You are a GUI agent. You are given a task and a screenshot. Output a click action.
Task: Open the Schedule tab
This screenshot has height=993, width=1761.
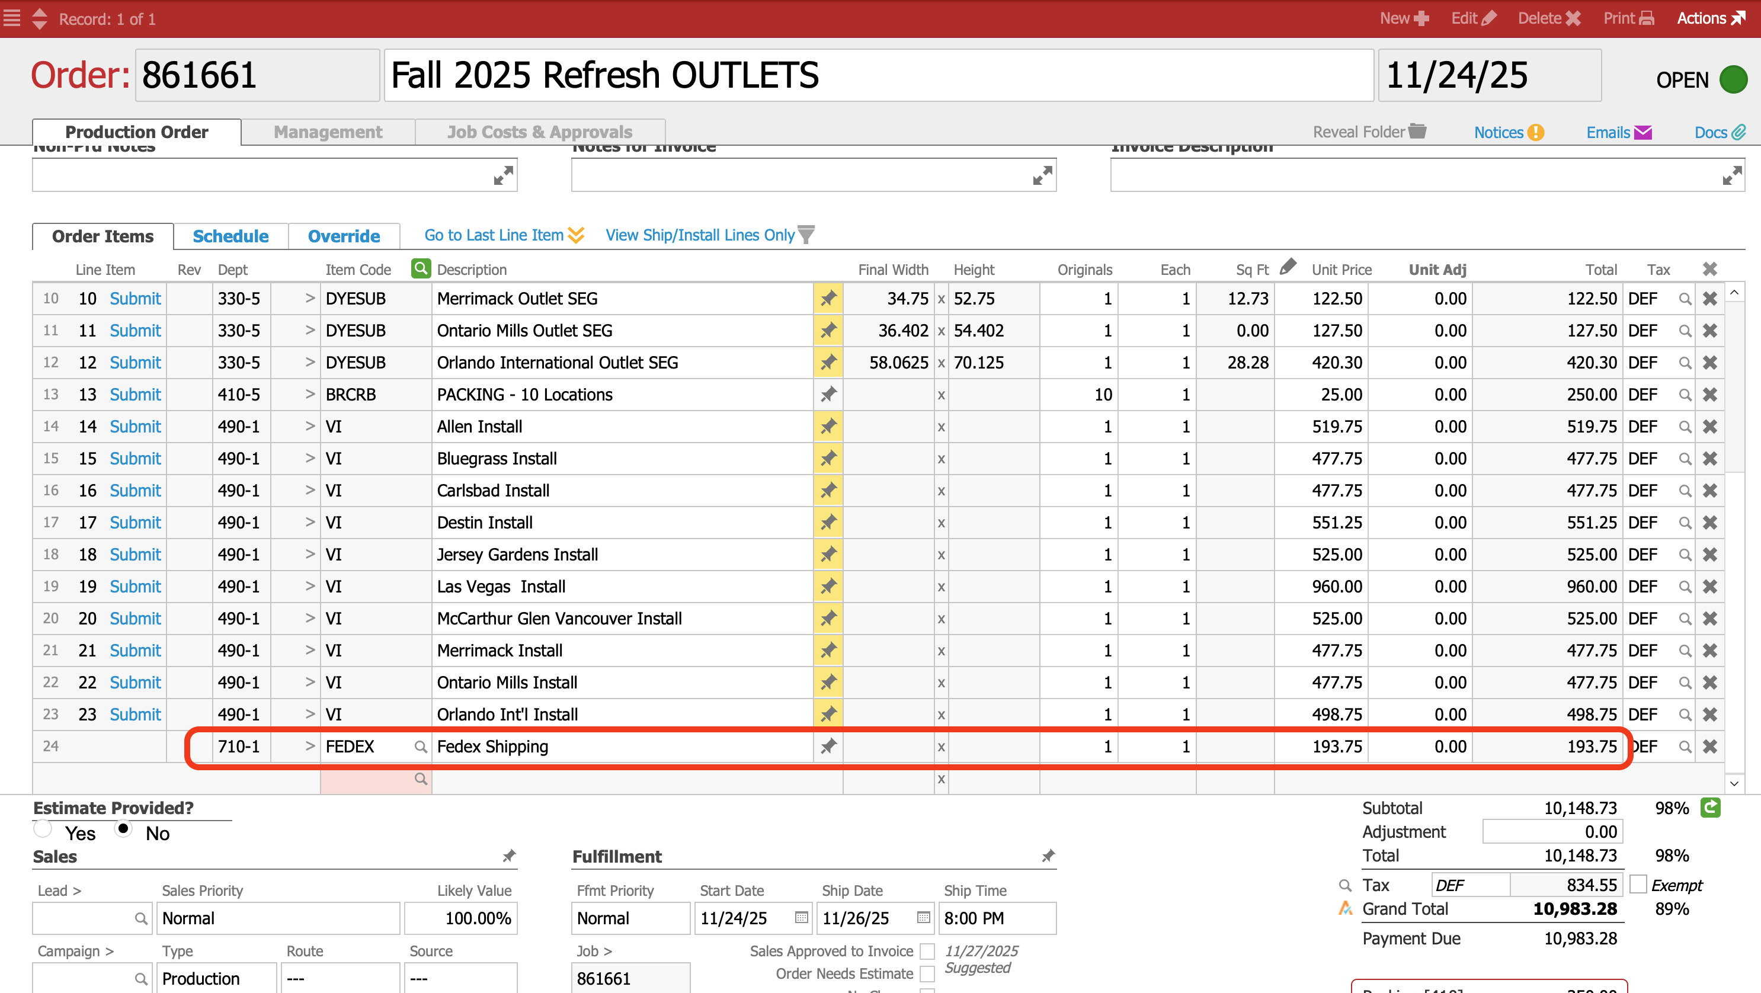[x=230, y=236]
